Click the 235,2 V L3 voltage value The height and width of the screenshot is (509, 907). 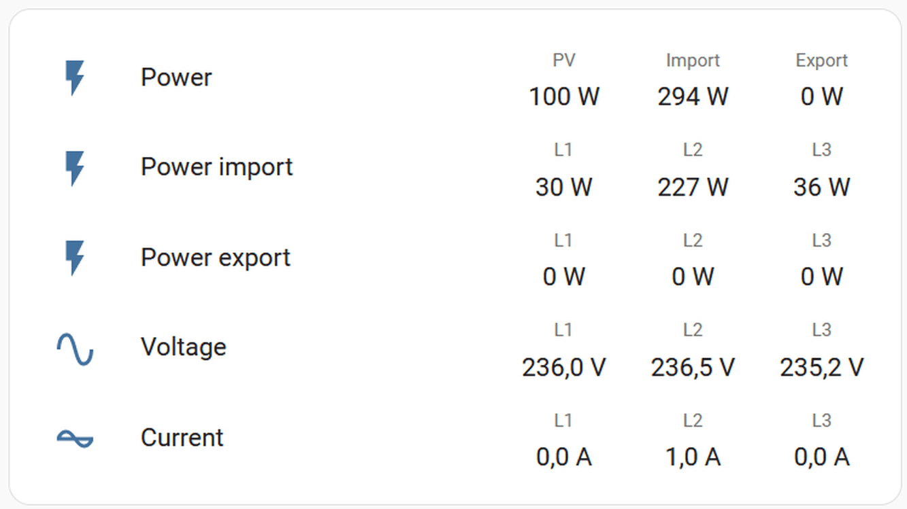821,368
